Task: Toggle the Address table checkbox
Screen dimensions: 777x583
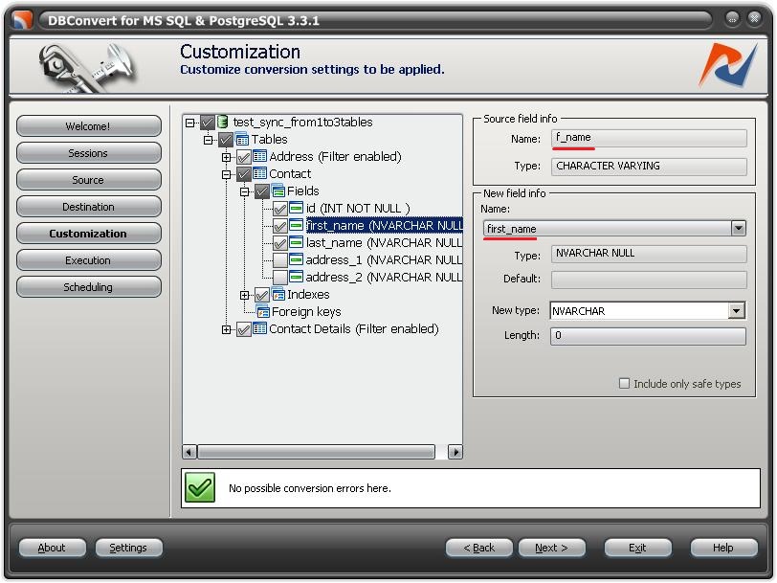Action: (x=243, y=157)
